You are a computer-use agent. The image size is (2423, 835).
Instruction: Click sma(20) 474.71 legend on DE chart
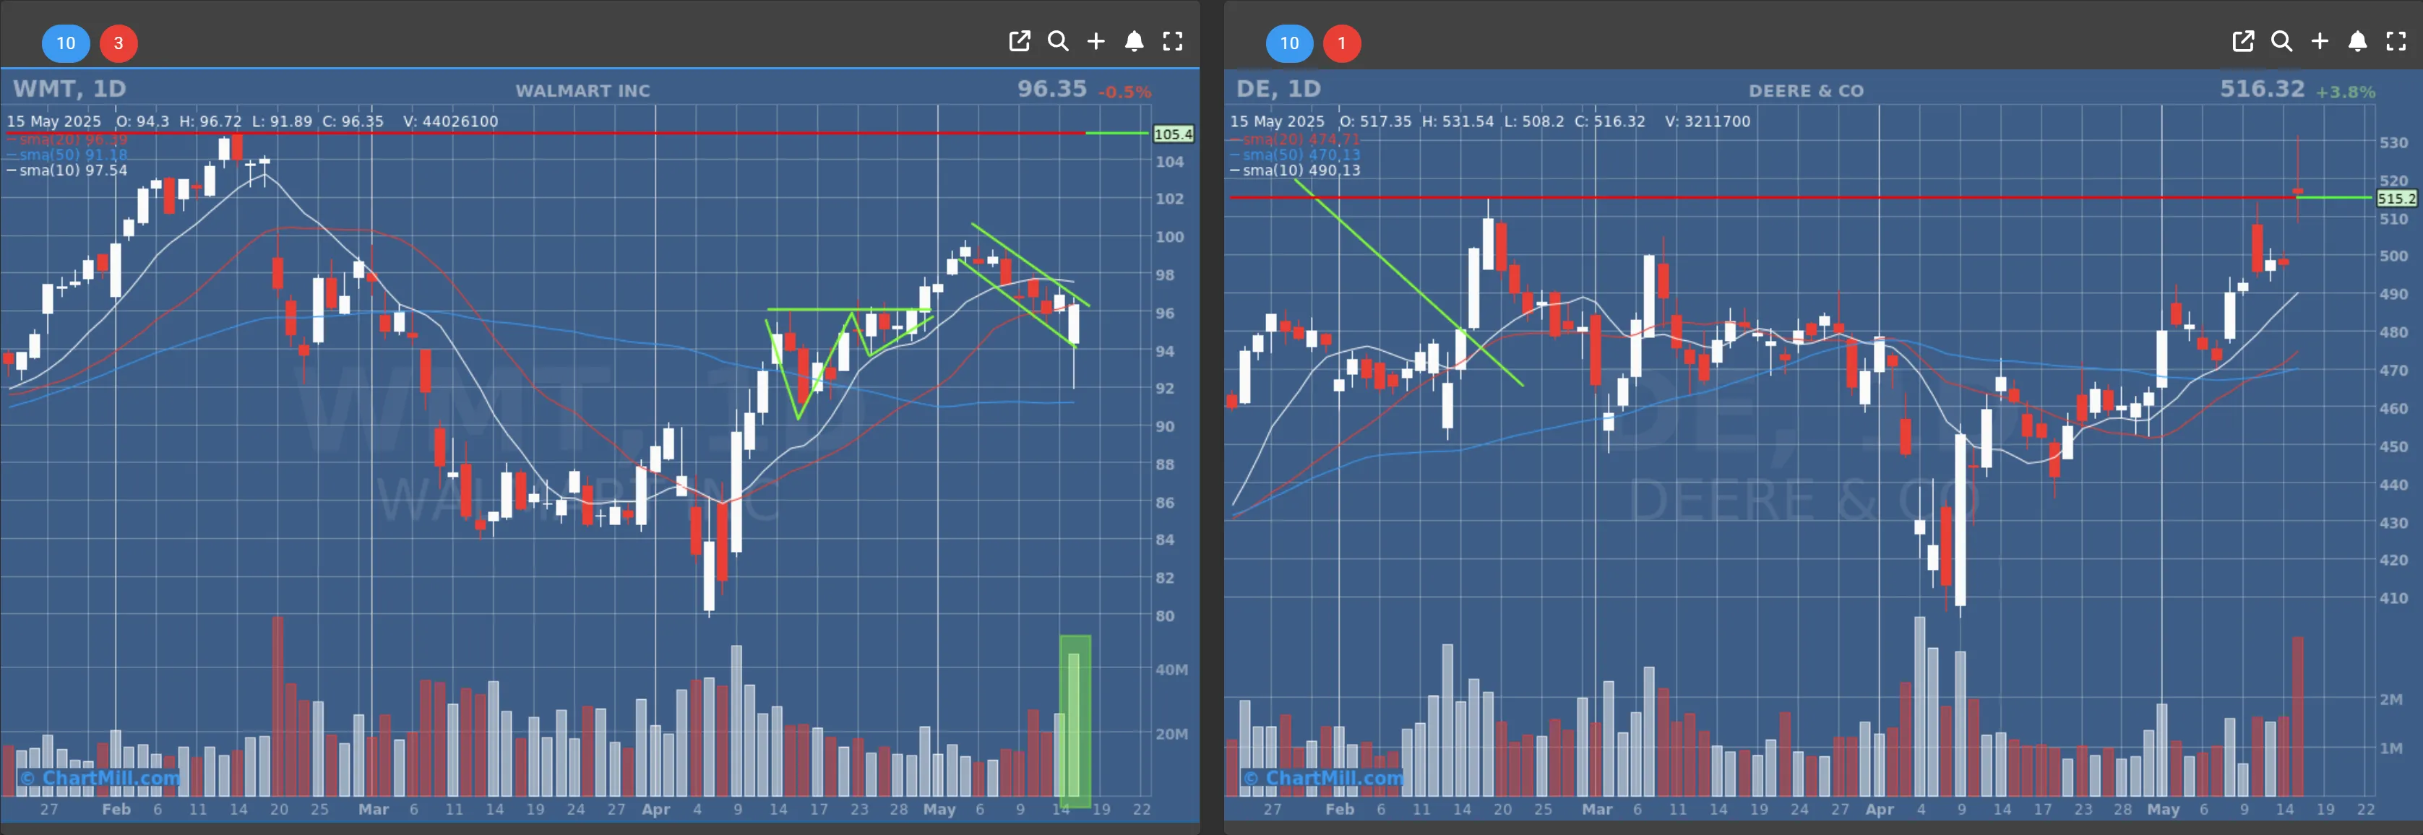pos(1295,139)
